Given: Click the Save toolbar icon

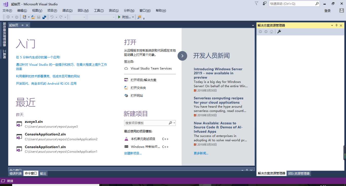Looking at the screenshot, I should click(39, 17).
